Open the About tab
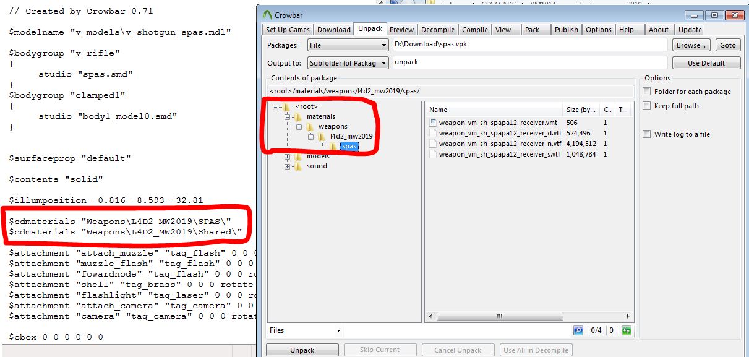 (659, 30)
